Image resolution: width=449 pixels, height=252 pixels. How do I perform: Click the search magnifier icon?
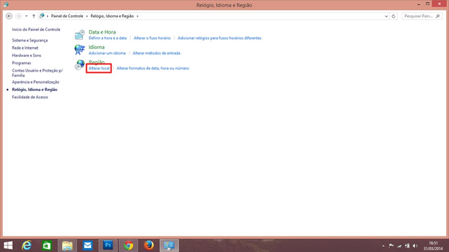[x=438, y=16]
